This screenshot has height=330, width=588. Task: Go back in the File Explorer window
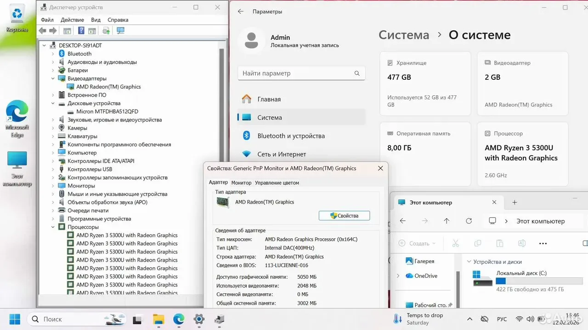(x=403, y=221)
